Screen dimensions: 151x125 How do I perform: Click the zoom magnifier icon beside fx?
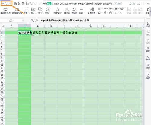pyautogui.click(x=32, y=21)
